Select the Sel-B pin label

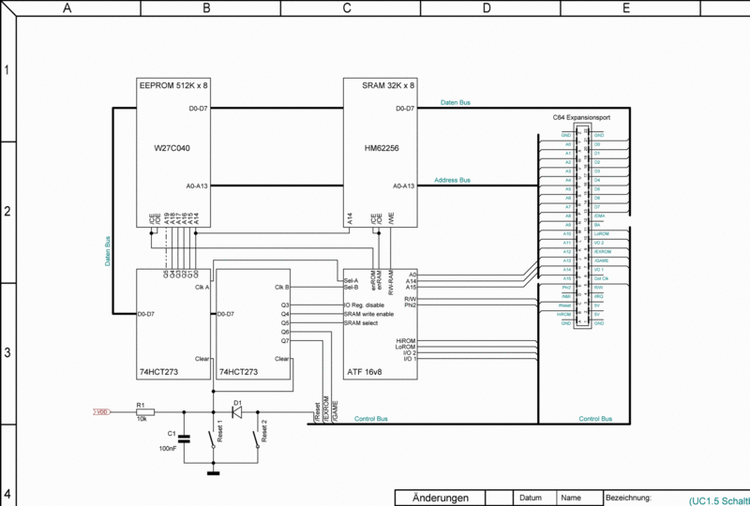pyautogui.click(x=351, y=287)
